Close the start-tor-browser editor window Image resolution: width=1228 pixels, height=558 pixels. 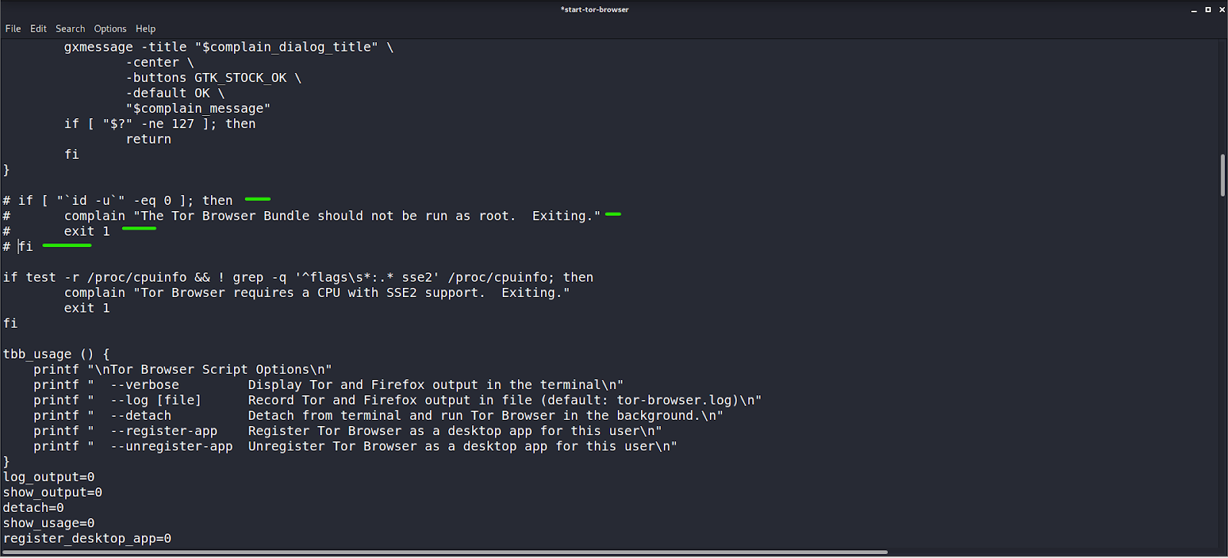pos(1222,10)
